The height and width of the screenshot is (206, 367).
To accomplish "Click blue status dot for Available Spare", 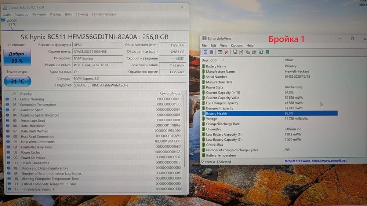I will 7,110.
